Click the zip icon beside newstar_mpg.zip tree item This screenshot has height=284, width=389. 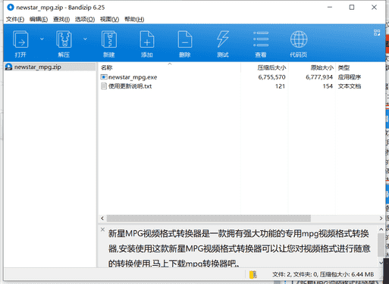pos(9,67)
